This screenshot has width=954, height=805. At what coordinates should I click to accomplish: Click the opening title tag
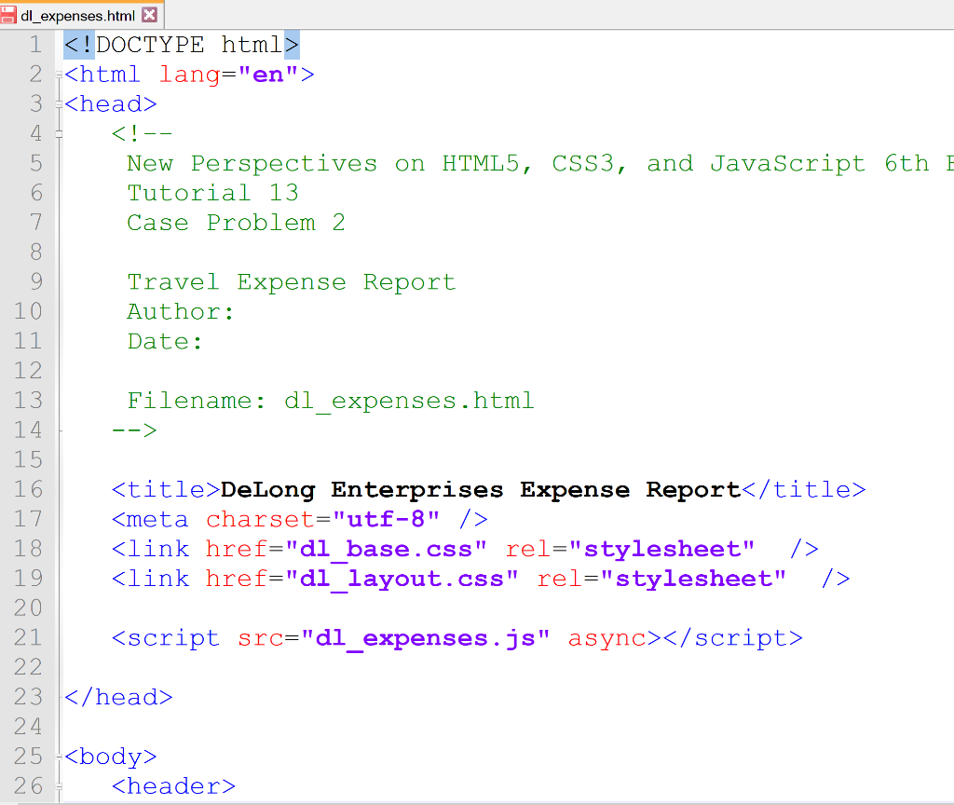pos(166,490)
